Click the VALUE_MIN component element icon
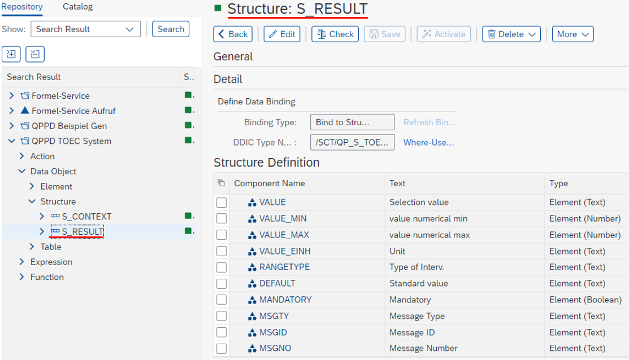Image resolution: width=629 pixels, height=360 pixels. click(x=252, y=218)
